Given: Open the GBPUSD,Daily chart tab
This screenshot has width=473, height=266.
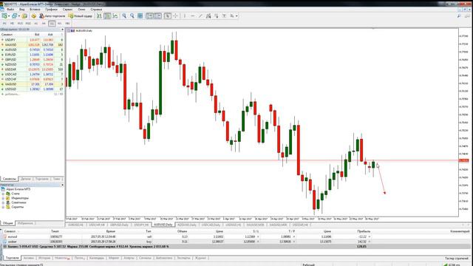Looking at the screenshot, I should pos(119,225).
